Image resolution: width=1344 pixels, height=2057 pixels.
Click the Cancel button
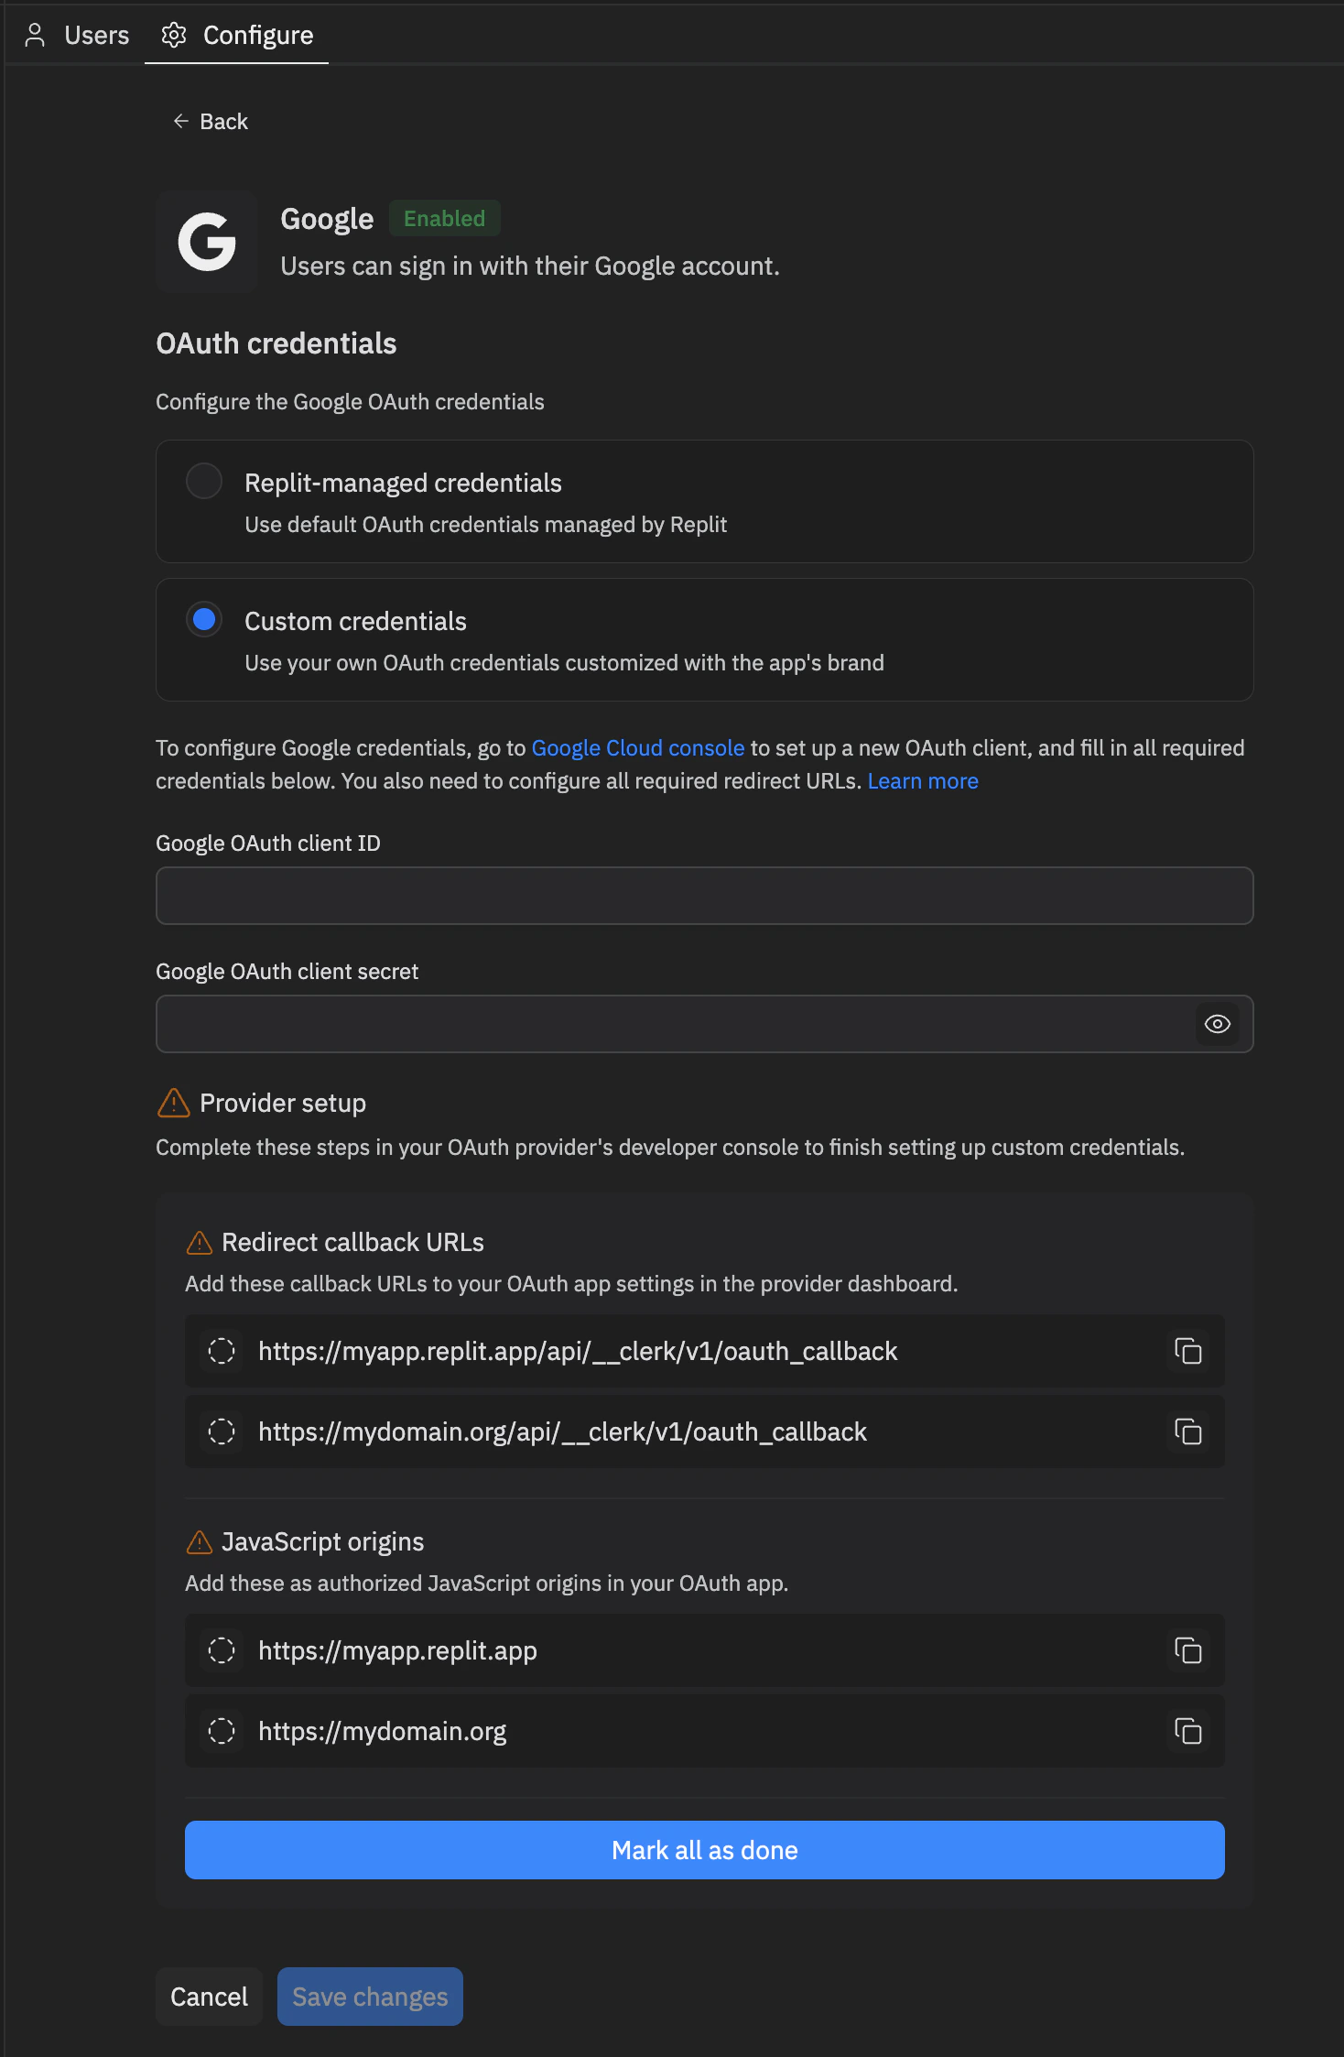click(x=209, y=1997)
